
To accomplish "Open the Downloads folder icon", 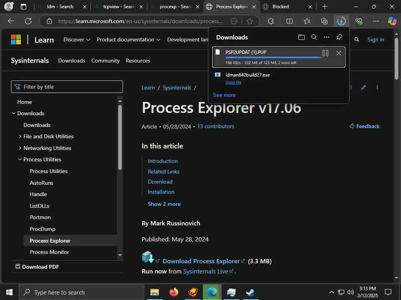I will click(301, 37).
